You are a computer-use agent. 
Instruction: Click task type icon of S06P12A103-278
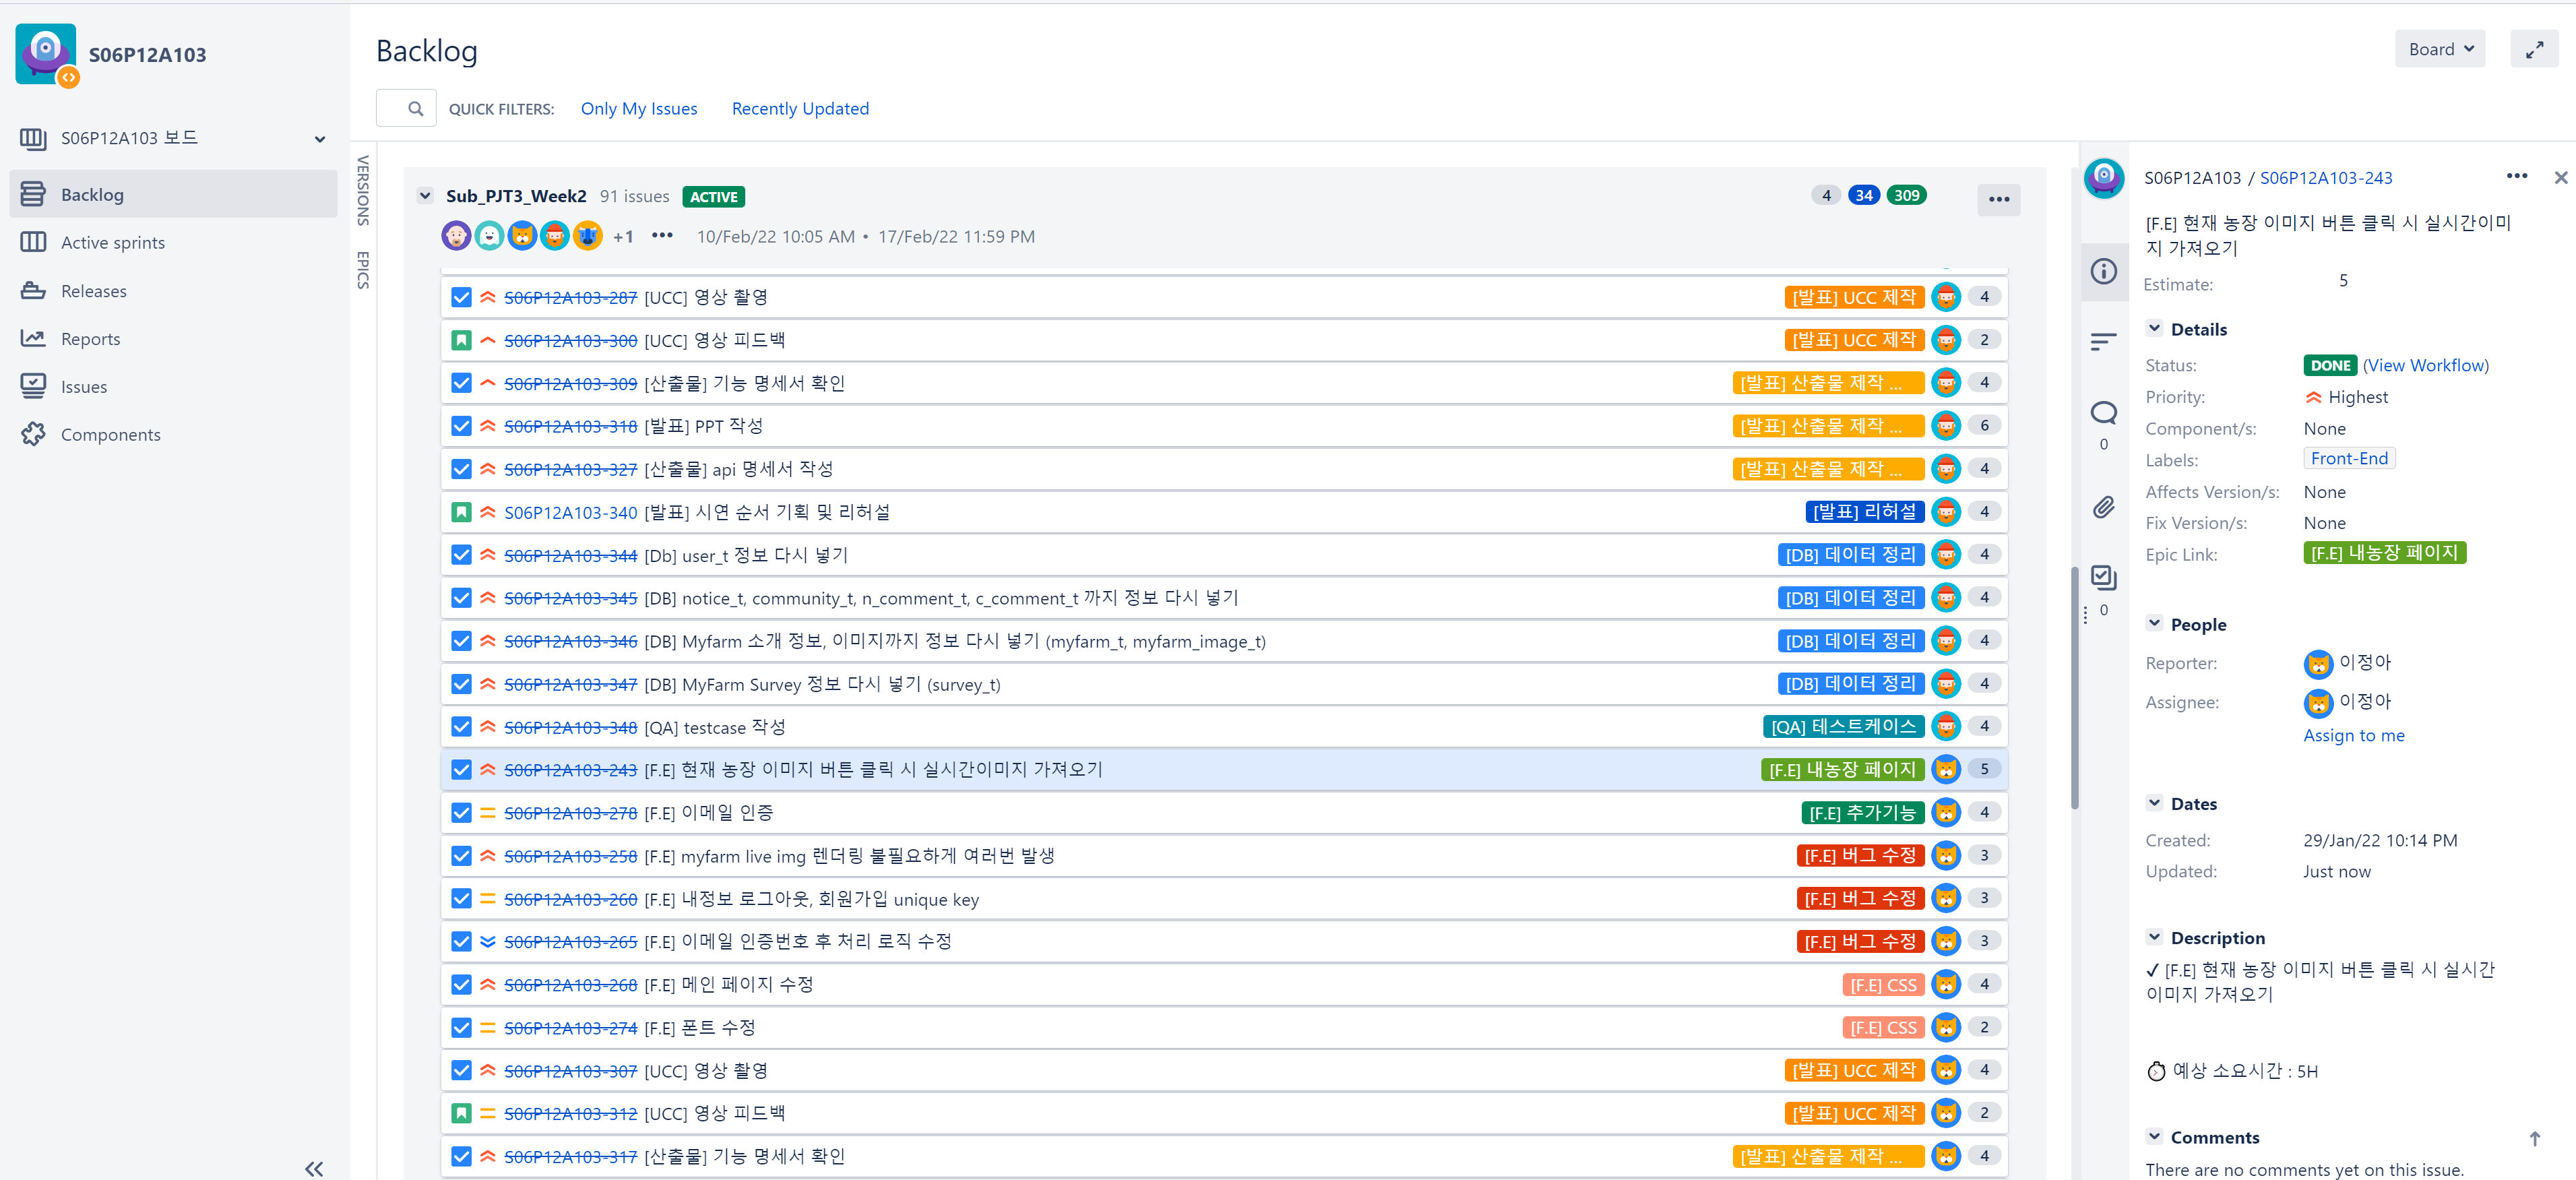pos(461,813)
